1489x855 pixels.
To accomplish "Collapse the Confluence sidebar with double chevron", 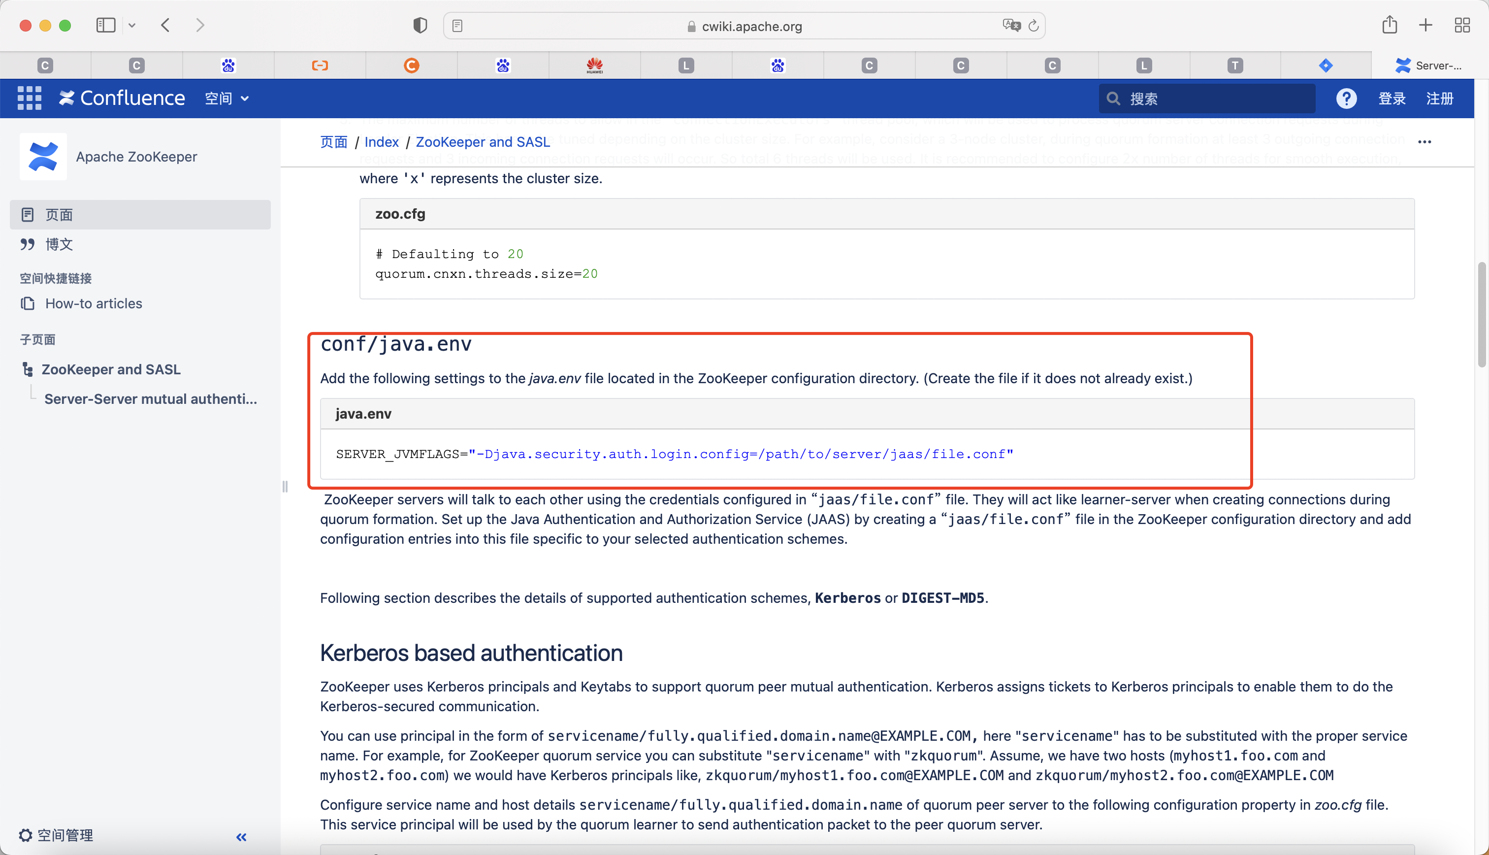I will pyautogui.click(x=241, y=837).
